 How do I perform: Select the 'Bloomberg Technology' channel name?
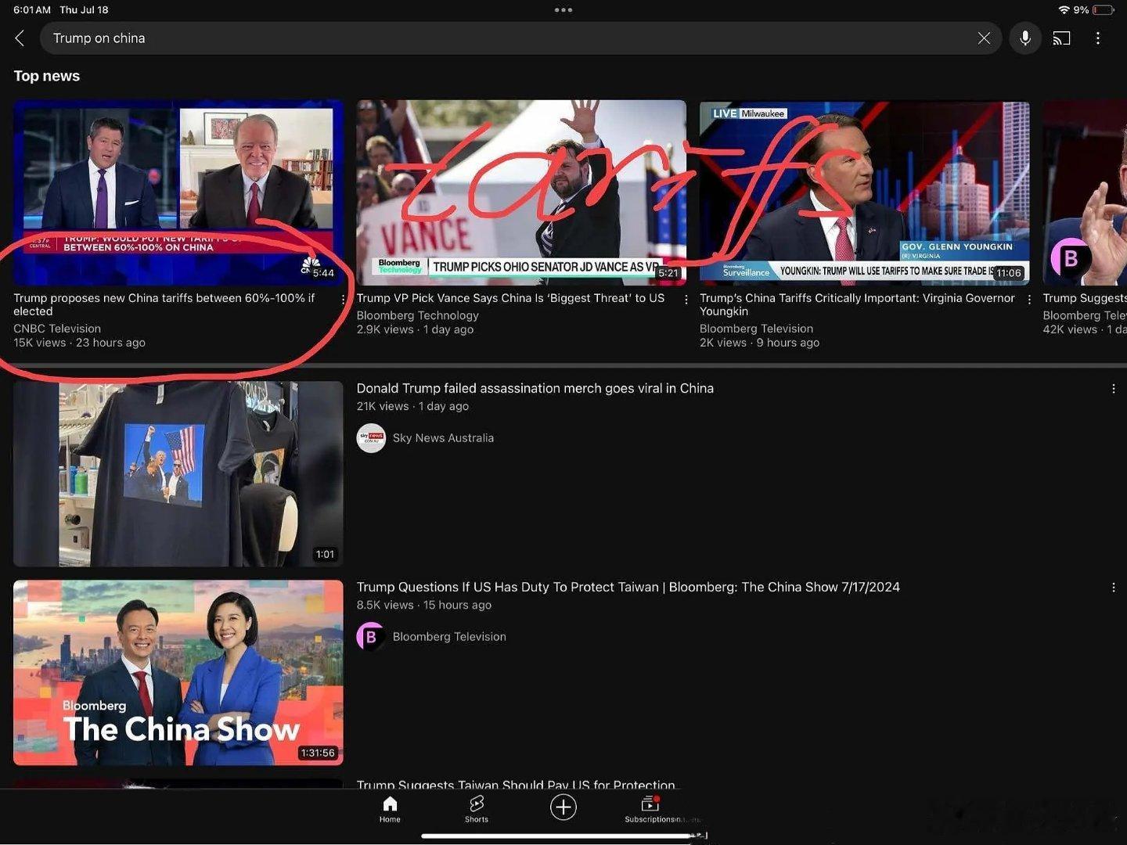417,315
